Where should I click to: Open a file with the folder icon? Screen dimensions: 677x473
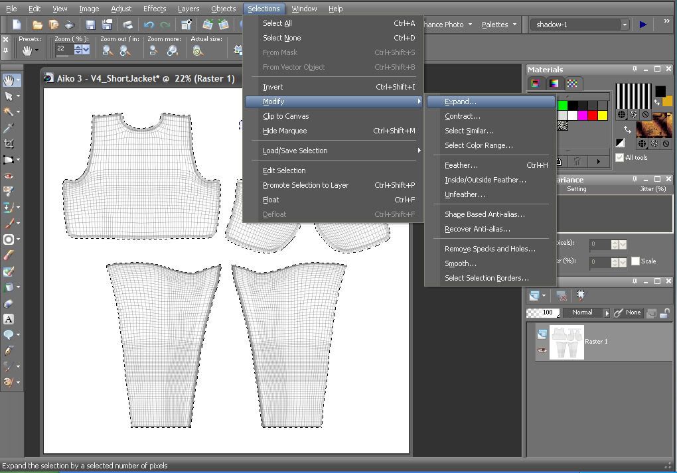tap(38, 25)
